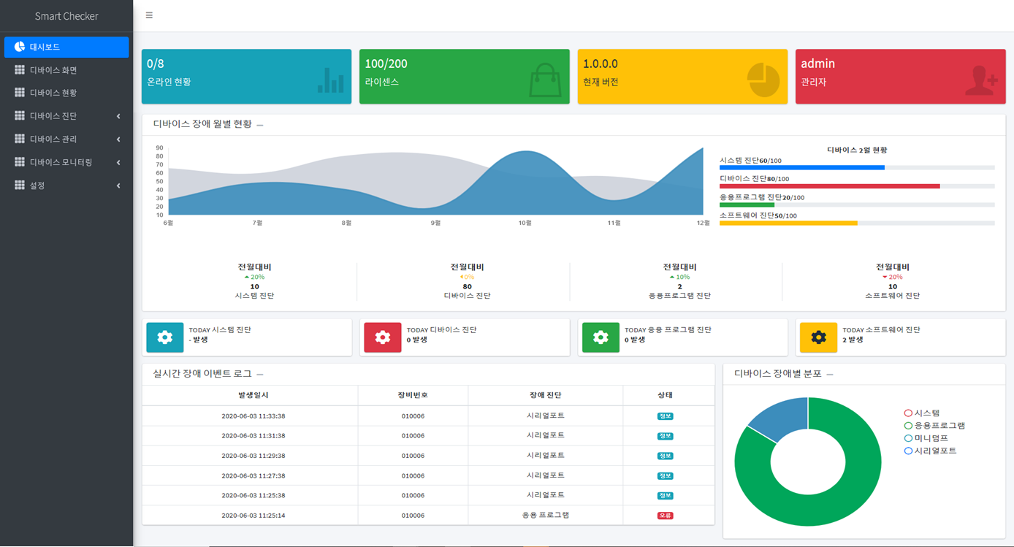Image resolution: width=1014 pixels, height=547 pixels.
Task: Collapse the 디바이스 장애별 분포 panel
Action: (x=830, y=375)
